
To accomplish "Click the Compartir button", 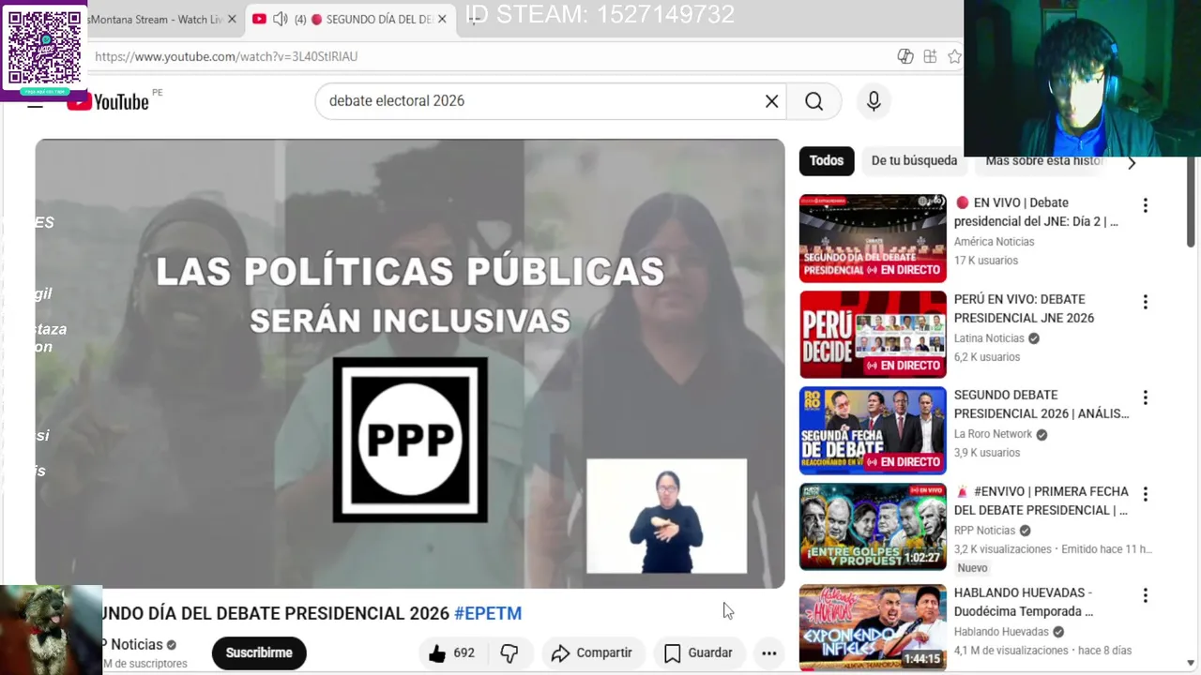I will (592, 653).
